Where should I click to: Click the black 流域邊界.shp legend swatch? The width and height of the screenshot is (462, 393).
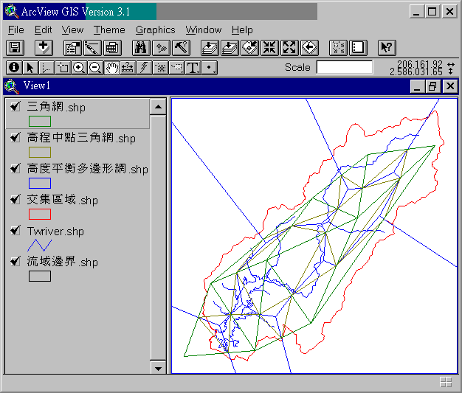40,277
